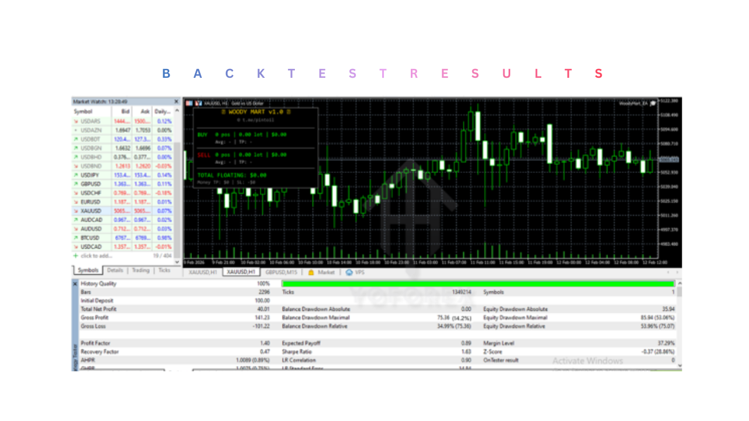Select the first XAUUSD,H1 chart tab
Image resolution: width=749 pixels, height=421 pixels.
[202, 272]
